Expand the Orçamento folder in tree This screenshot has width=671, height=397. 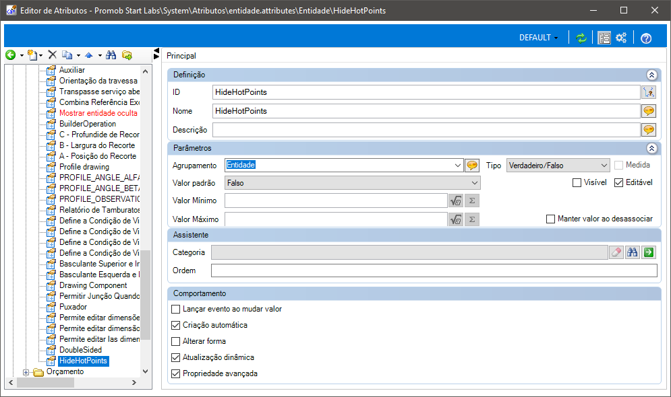(x=26, y=372)
